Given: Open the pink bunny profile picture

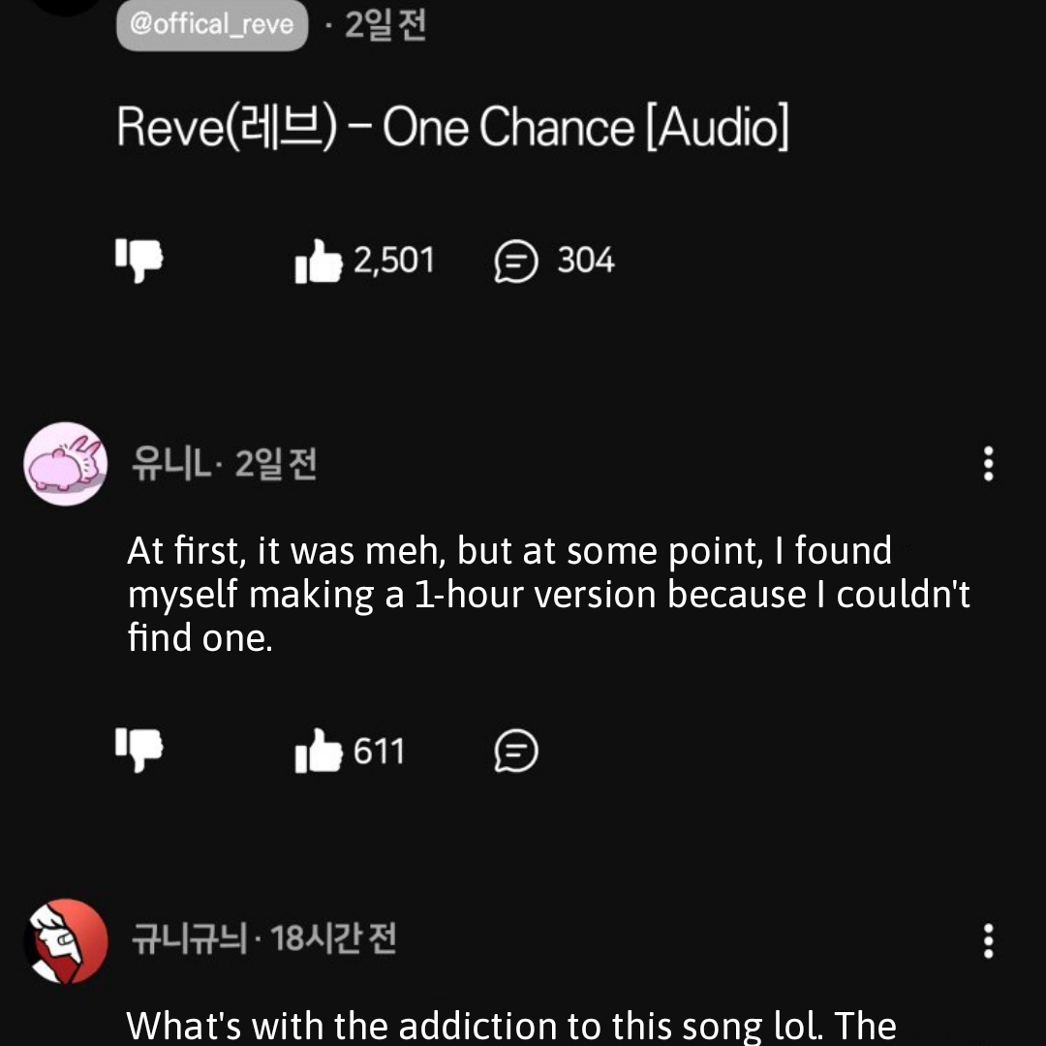Looking at the screenshot, I should 65,464.
